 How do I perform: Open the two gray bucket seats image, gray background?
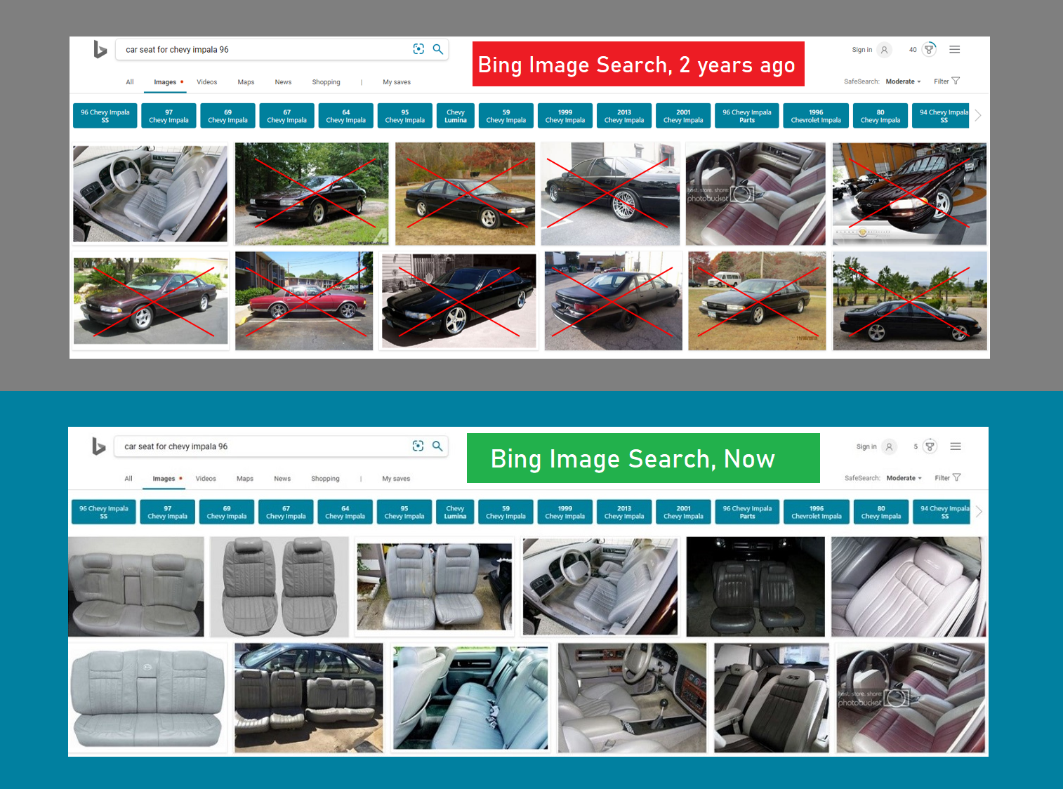click(279, 587)
